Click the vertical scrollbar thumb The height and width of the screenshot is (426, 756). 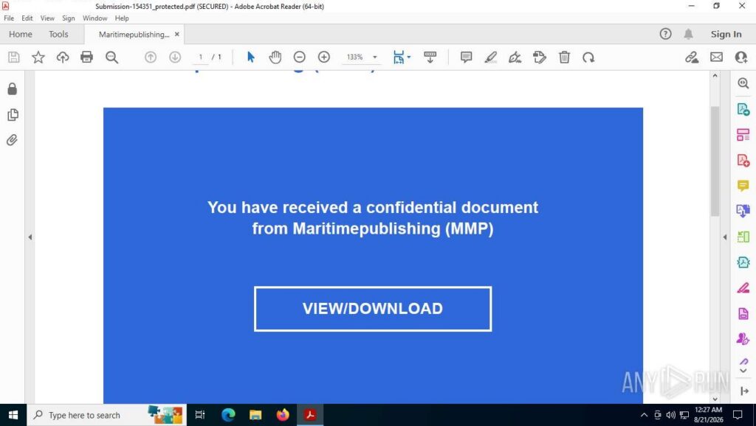point(715,161)
